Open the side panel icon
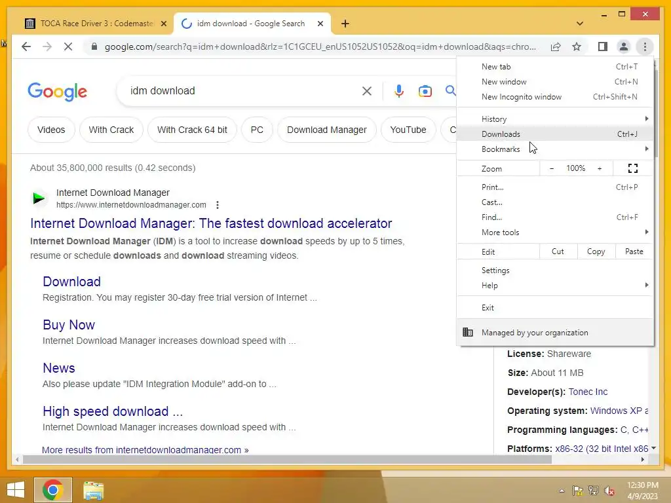Image resolution: width=671 pixels, height=503 pixels. click(x=603, y=47)
